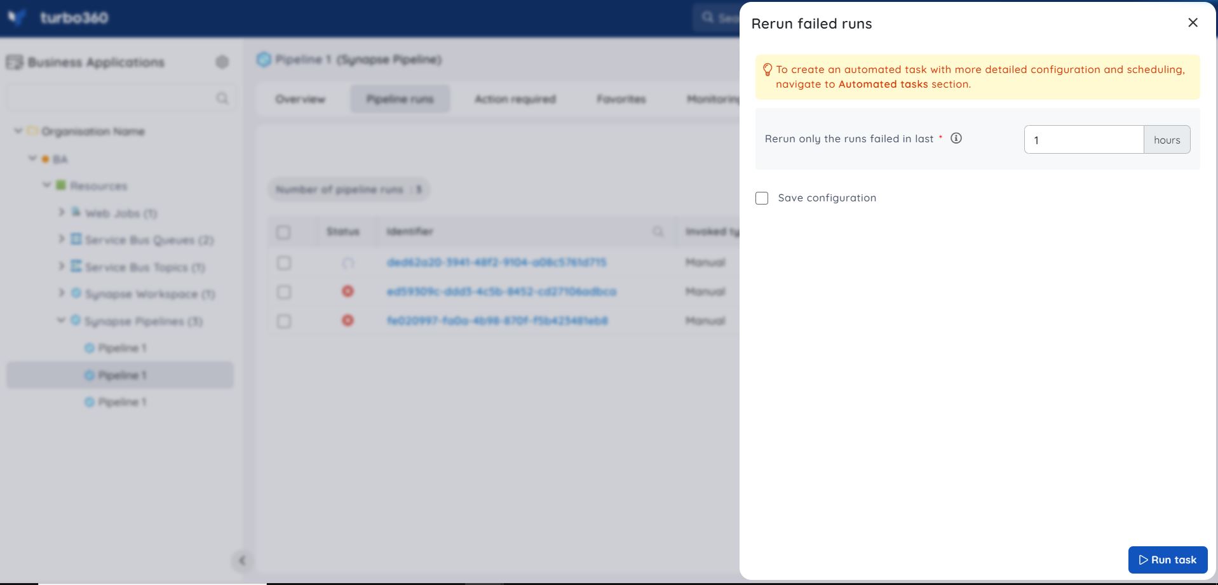
Task: Click the top bar search box
Action: point(717,18)
